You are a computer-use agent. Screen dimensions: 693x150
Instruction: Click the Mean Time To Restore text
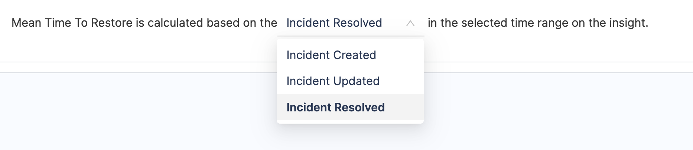pyautogui.click(x=72, y=23)
